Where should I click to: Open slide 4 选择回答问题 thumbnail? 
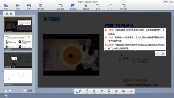[18, 60]
